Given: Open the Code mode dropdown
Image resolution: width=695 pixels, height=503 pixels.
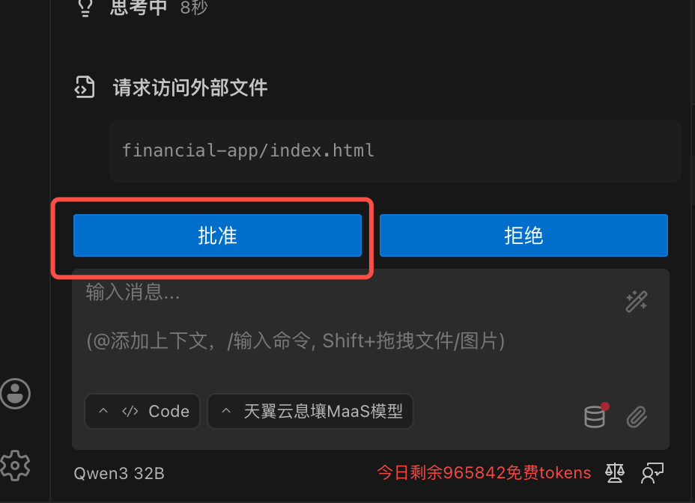Looking at the screenshot, I should (x=142, y=411).
